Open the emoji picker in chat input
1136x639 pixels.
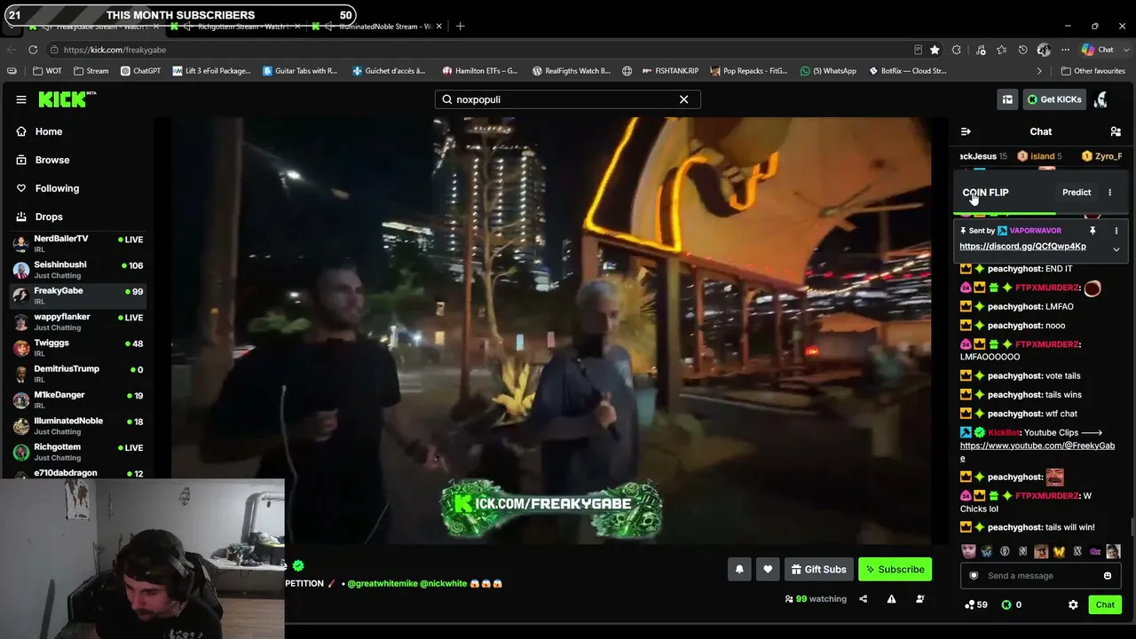(1108, 576)
